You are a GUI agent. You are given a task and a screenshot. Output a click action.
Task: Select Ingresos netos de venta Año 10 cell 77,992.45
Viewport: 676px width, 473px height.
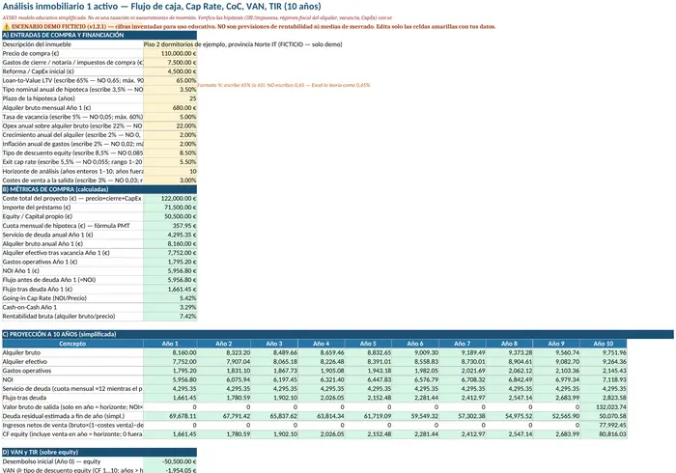pos(604,425)
